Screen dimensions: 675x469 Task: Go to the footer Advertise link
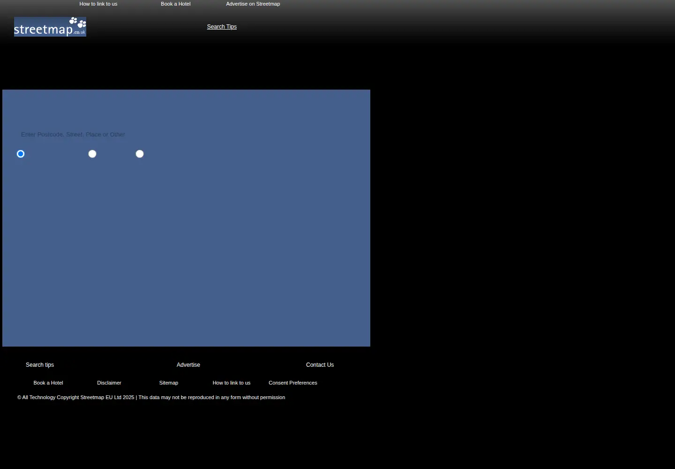coord(188,365)
